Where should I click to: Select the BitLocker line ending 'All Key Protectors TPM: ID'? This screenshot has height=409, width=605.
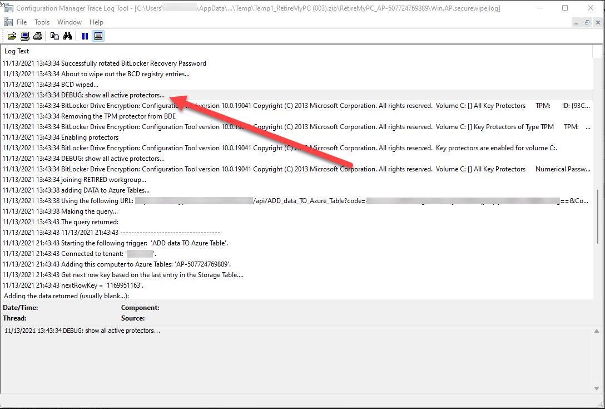point(297,105)
